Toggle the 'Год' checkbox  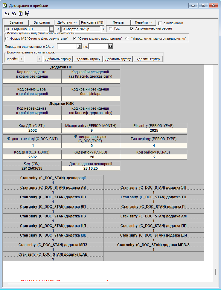coord(111,29)
